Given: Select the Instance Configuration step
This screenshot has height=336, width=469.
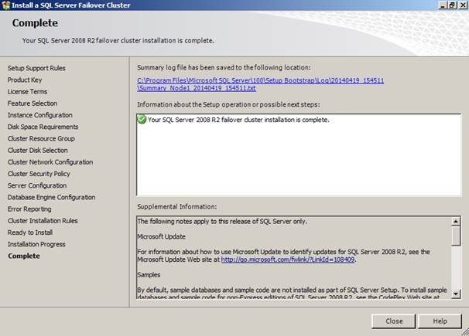Looking at the screenshot, I should coord(40,115).
